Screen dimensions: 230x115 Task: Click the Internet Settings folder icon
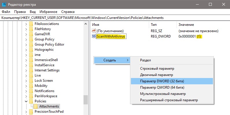[x=31, y=70]
